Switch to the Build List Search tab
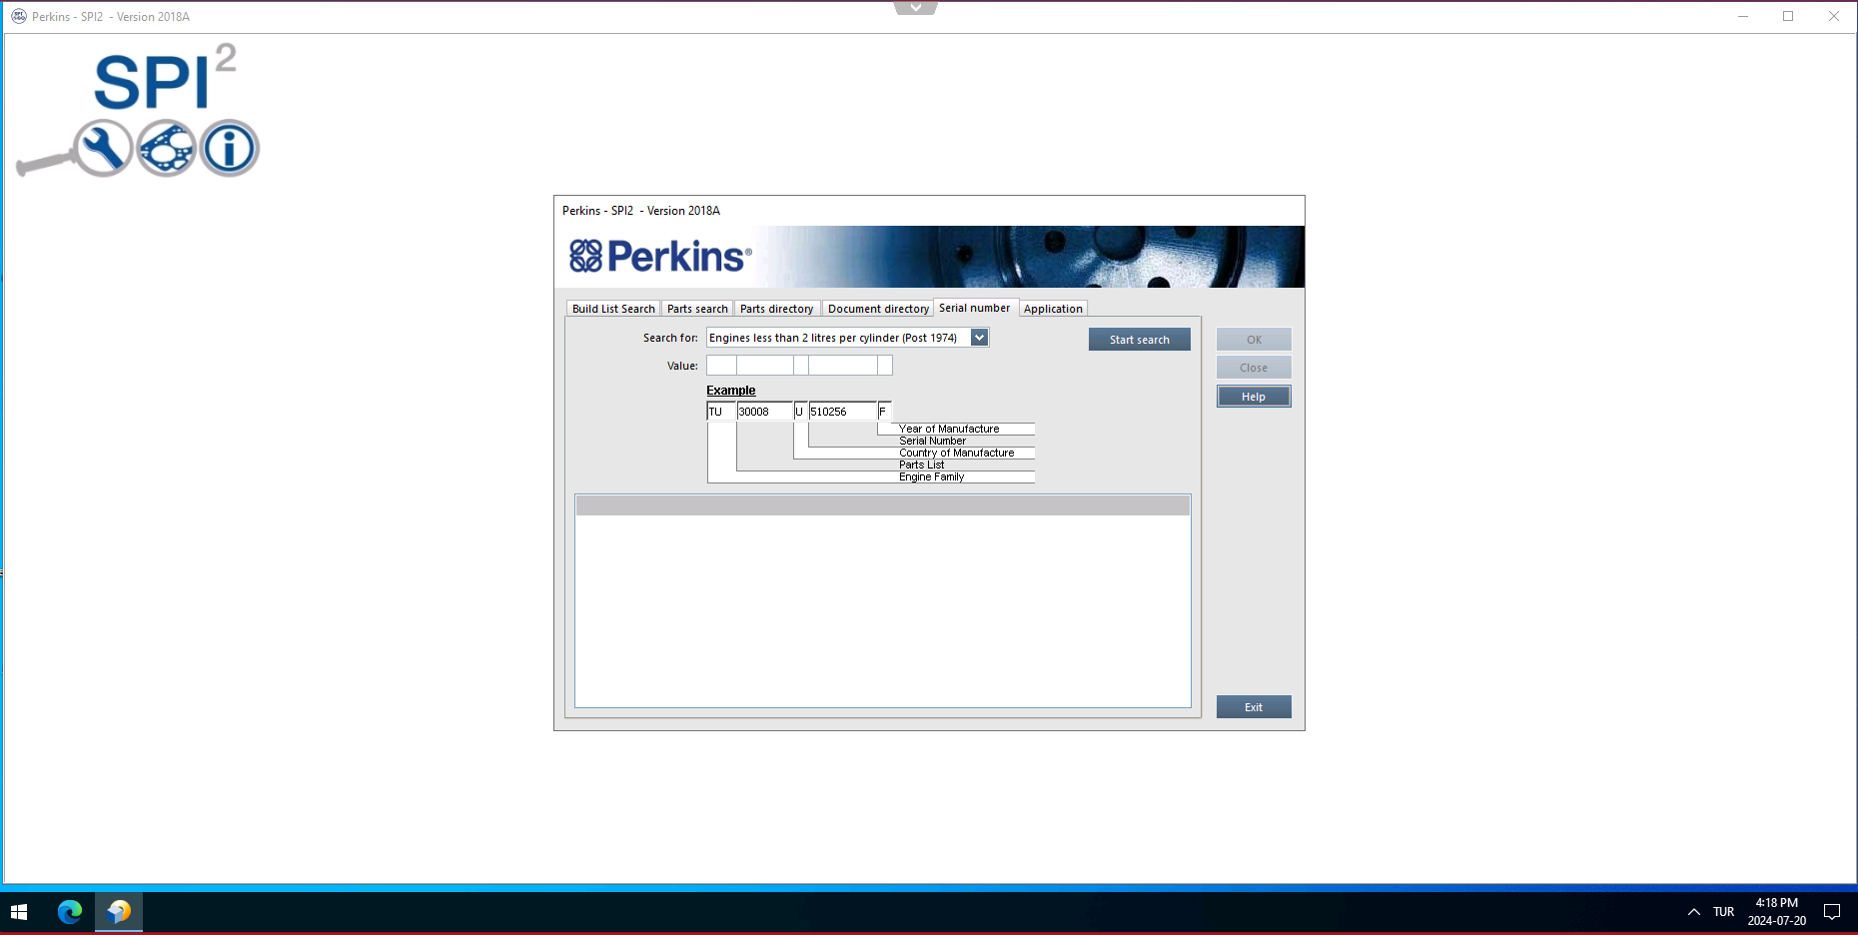The height and width of the screenshot is (935, 1858). tap(613, 309)
